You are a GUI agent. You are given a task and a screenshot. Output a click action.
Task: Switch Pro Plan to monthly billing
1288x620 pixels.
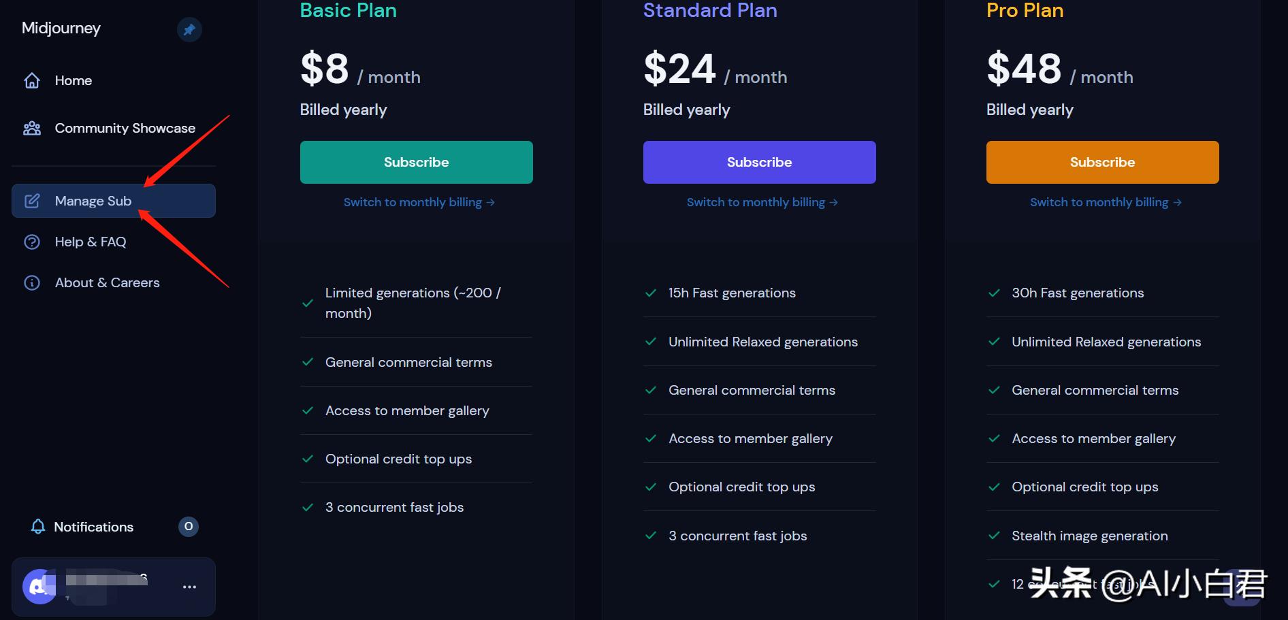(1105, 202)
